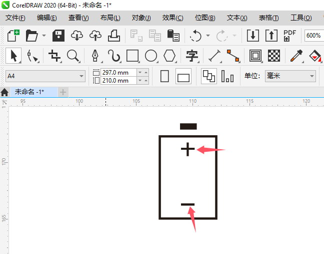Screen dimensions: 324x254
Task: Select the Contour effect tool
Action: coord(255,56)
